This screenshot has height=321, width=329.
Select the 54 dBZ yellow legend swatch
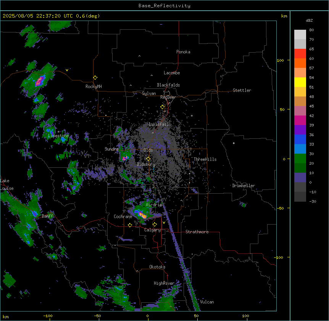pos(300,82)
